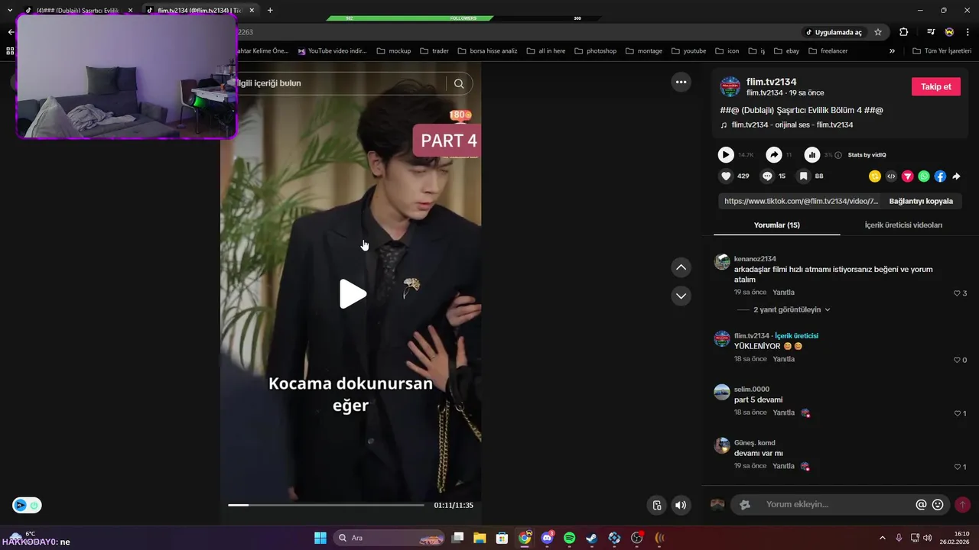Save video with bookmark icon
Viewport: 979px width, 550px height.
coord(803,176)
